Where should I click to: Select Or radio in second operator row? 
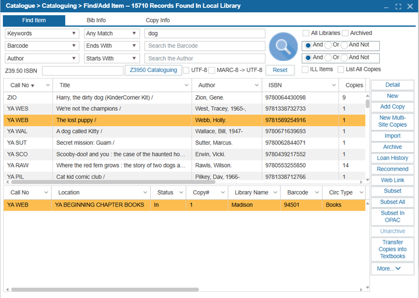pyautogui.click(x=328, y=58)
